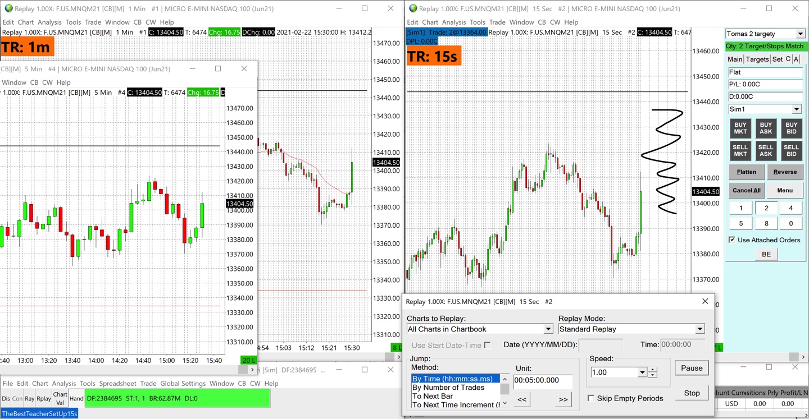This screenshot has width=809, height=419.
Task: Decrease replay speed with the down stepper arrow
Action: click(x=652, y=375)
